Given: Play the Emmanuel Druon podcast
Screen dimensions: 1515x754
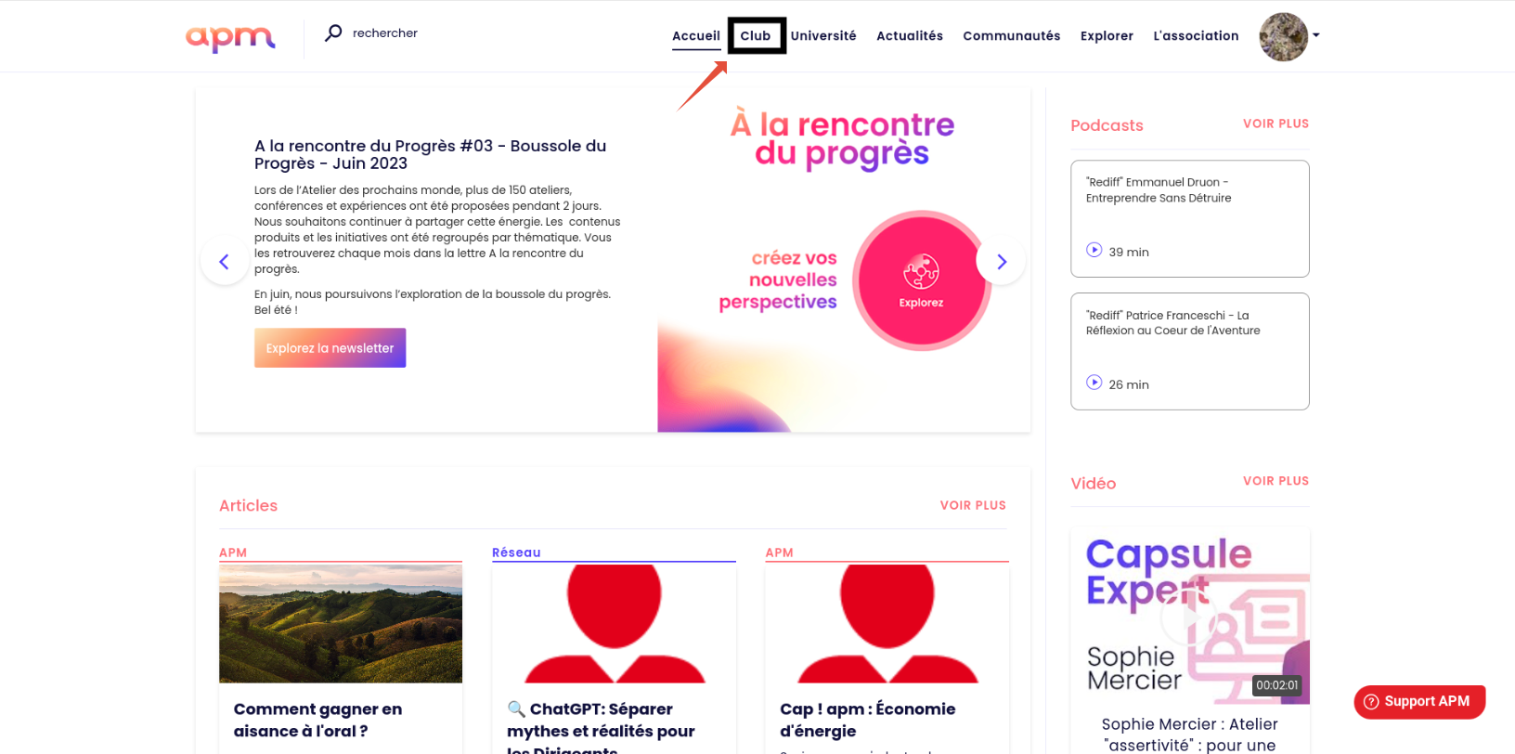Looking at the screenshot, I should click(x=1094, y=251).
